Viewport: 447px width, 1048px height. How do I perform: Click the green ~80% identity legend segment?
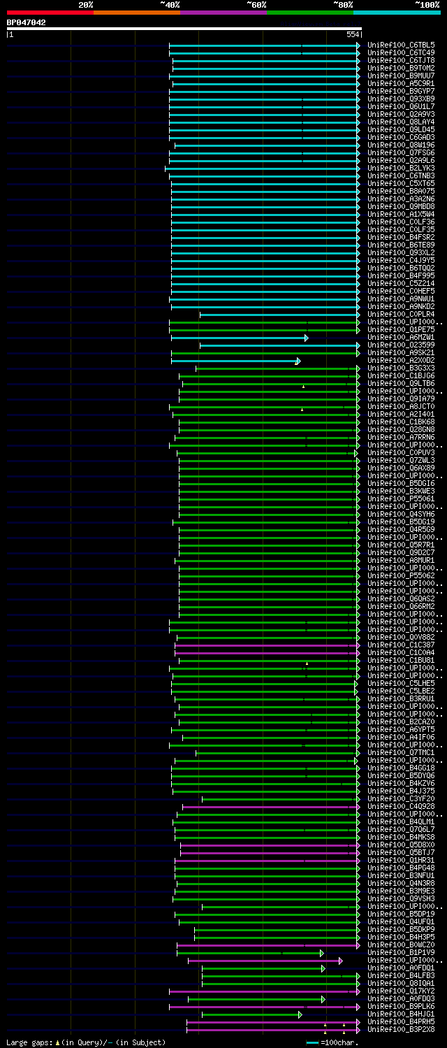tap(310, 12)
